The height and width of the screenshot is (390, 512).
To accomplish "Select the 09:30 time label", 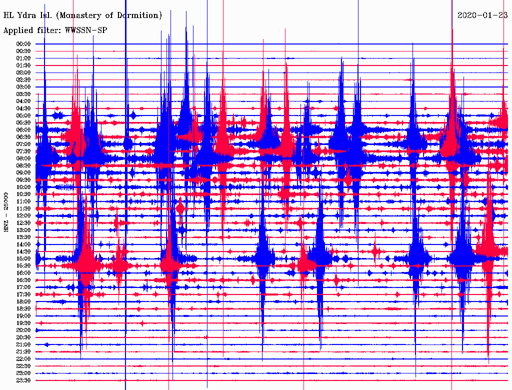I will click(23, 180).
